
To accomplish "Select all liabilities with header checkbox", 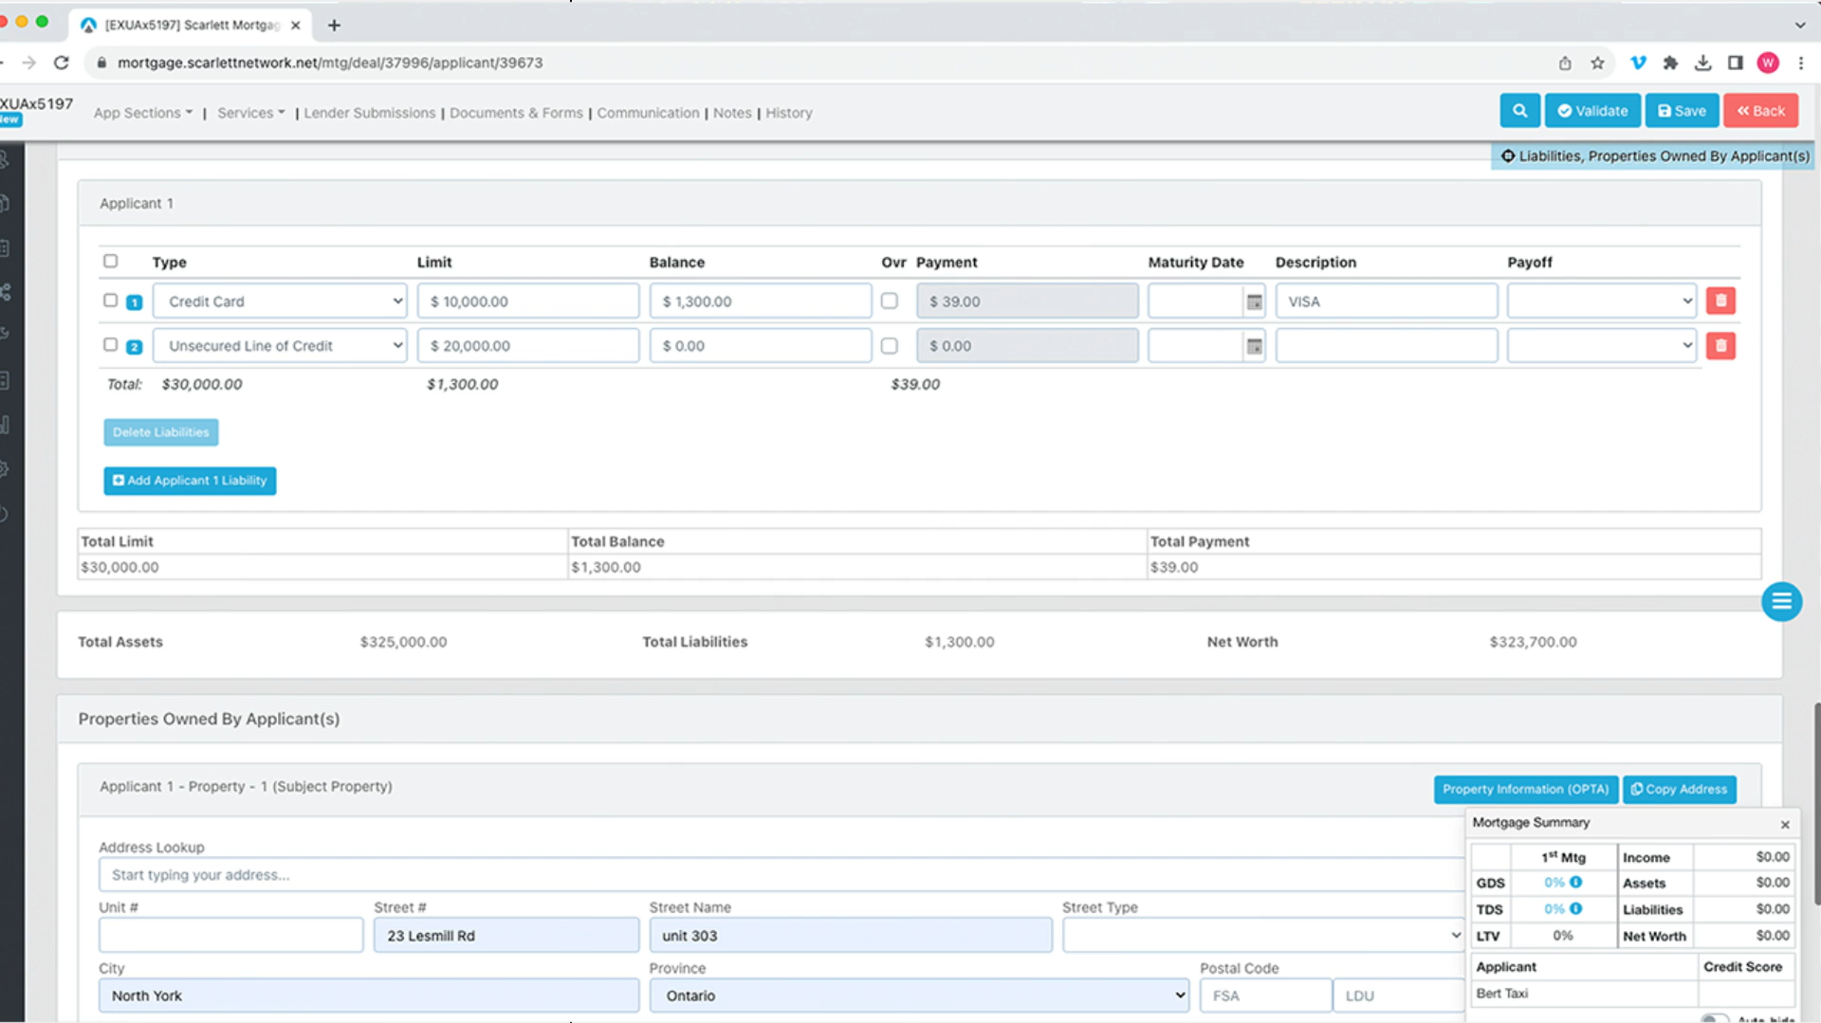I will (x=111, y=261).
